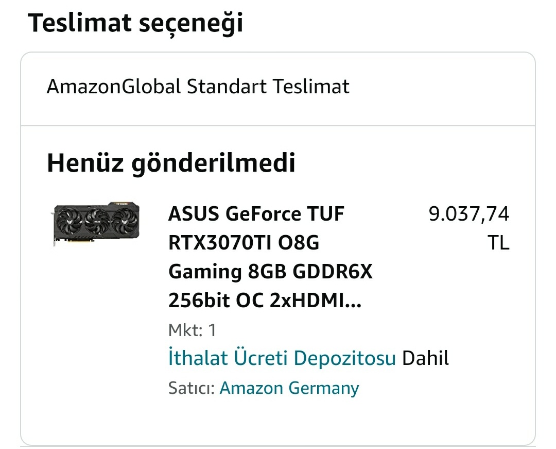This screenshot has width=556, height=449.
Task: Click the word Depozitosu in the teal link
Action: tap(344, 358)
